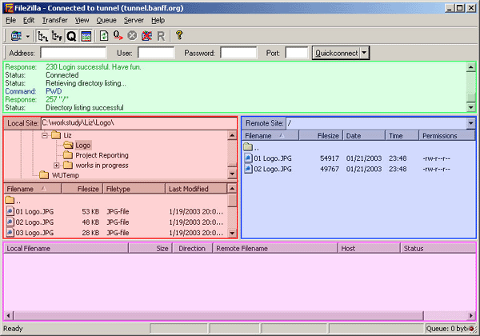Open the File menu
Screen dimensions: 480x336
point(10,20)
